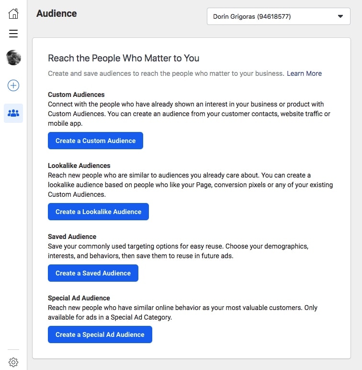The height and width of the screenshot is (370, 362).
Task: Open the hamburger menu in sidebar
Action: click(13, 34)
